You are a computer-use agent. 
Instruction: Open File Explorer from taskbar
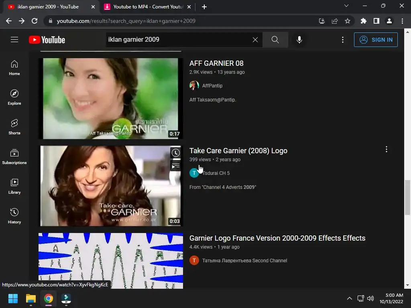(x=31, y=298)
